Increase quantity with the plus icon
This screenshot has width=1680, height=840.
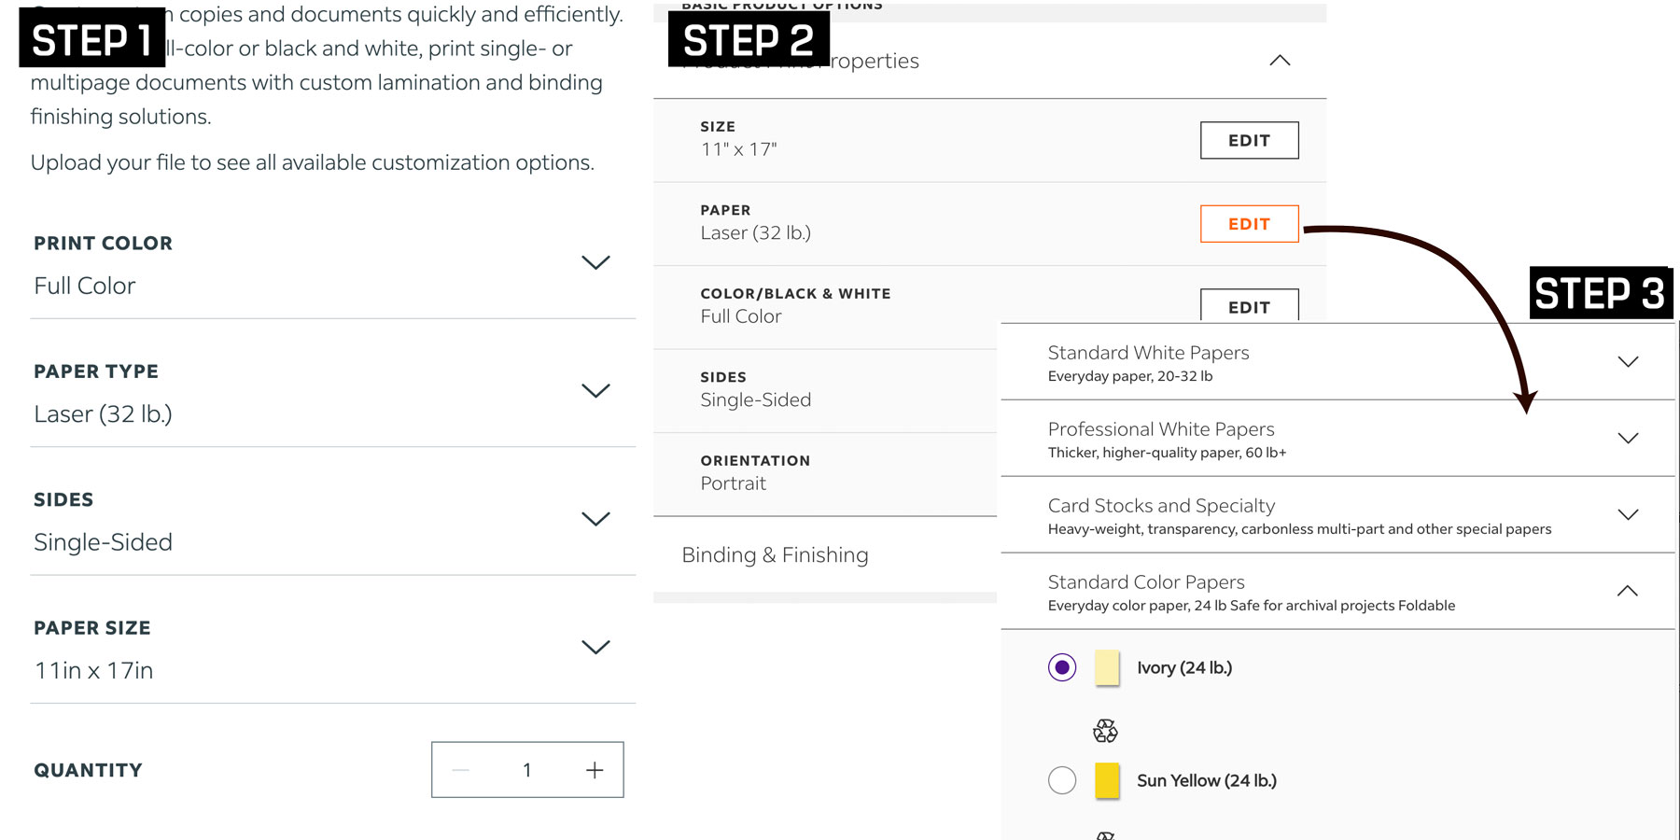pos(595,770)
